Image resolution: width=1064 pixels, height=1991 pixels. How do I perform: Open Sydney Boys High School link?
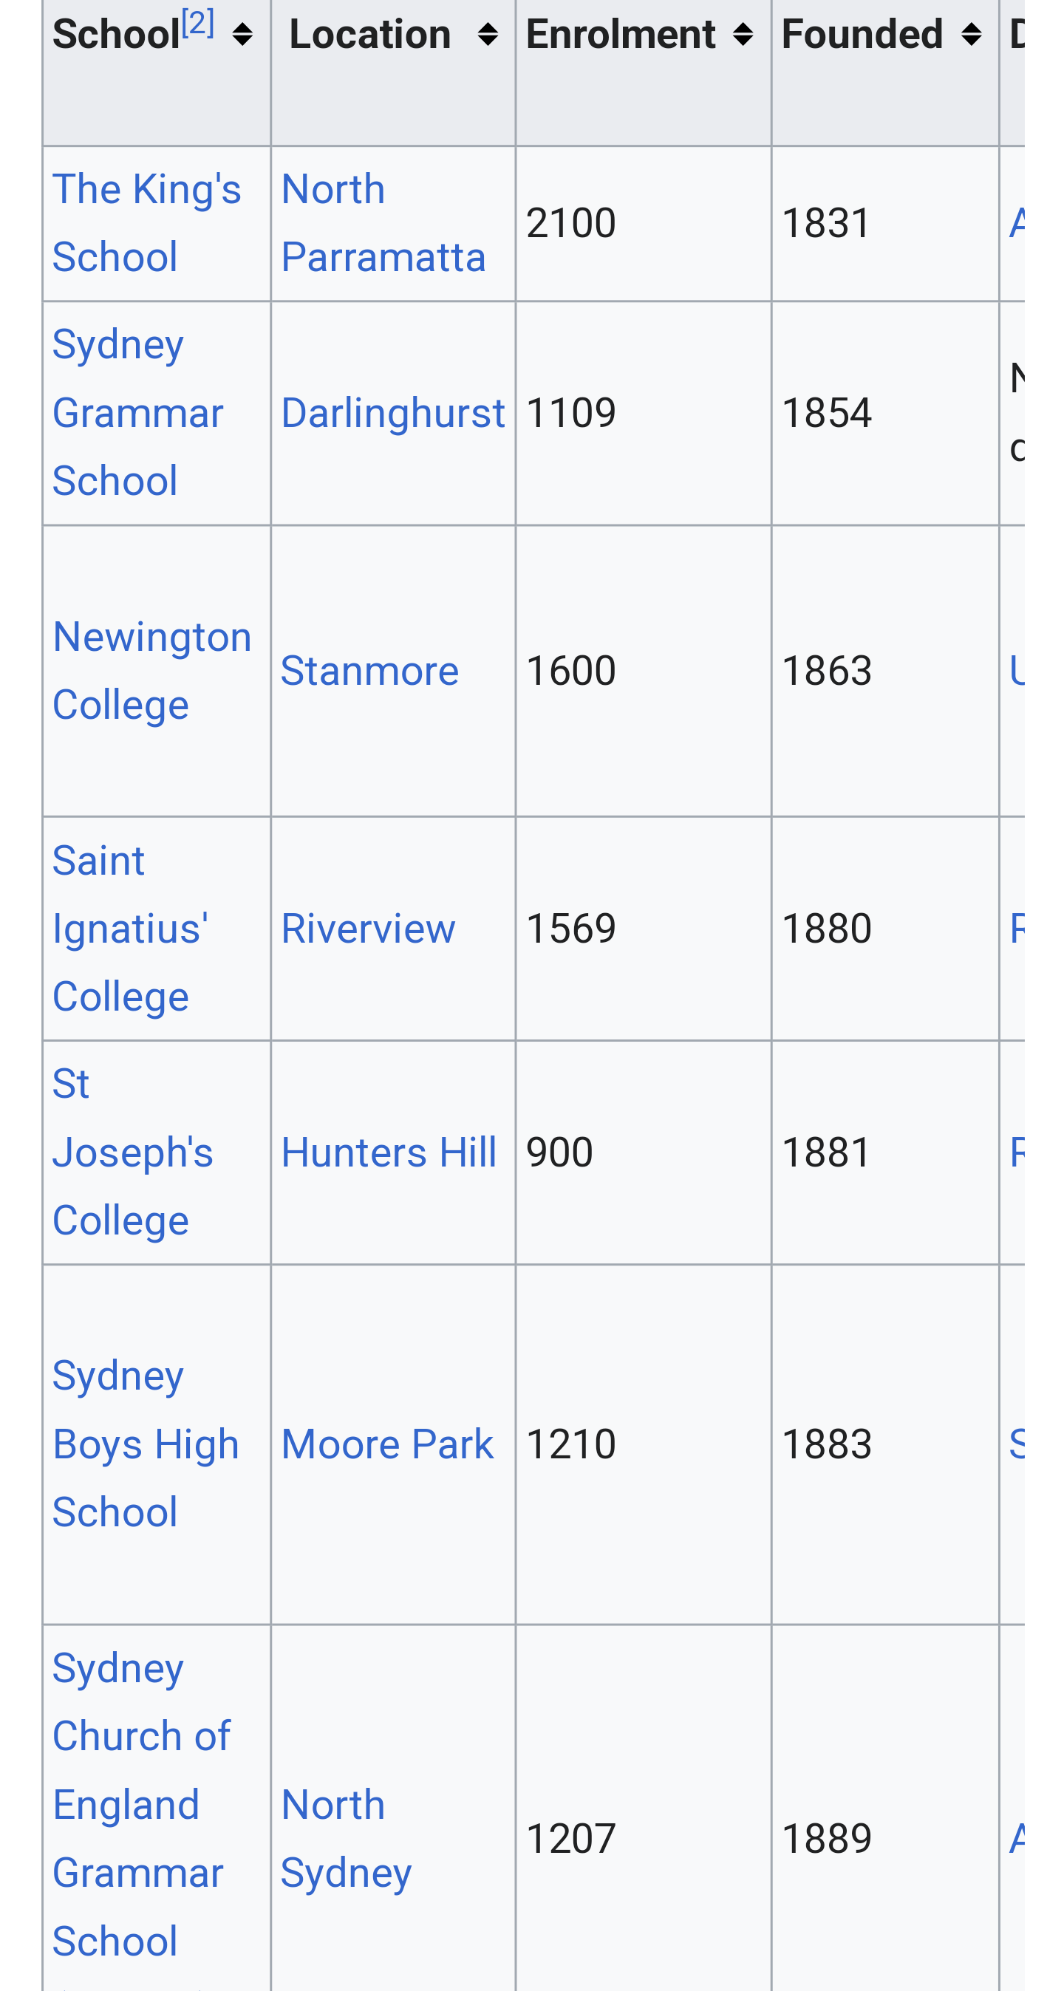[x=146, y=1444]
